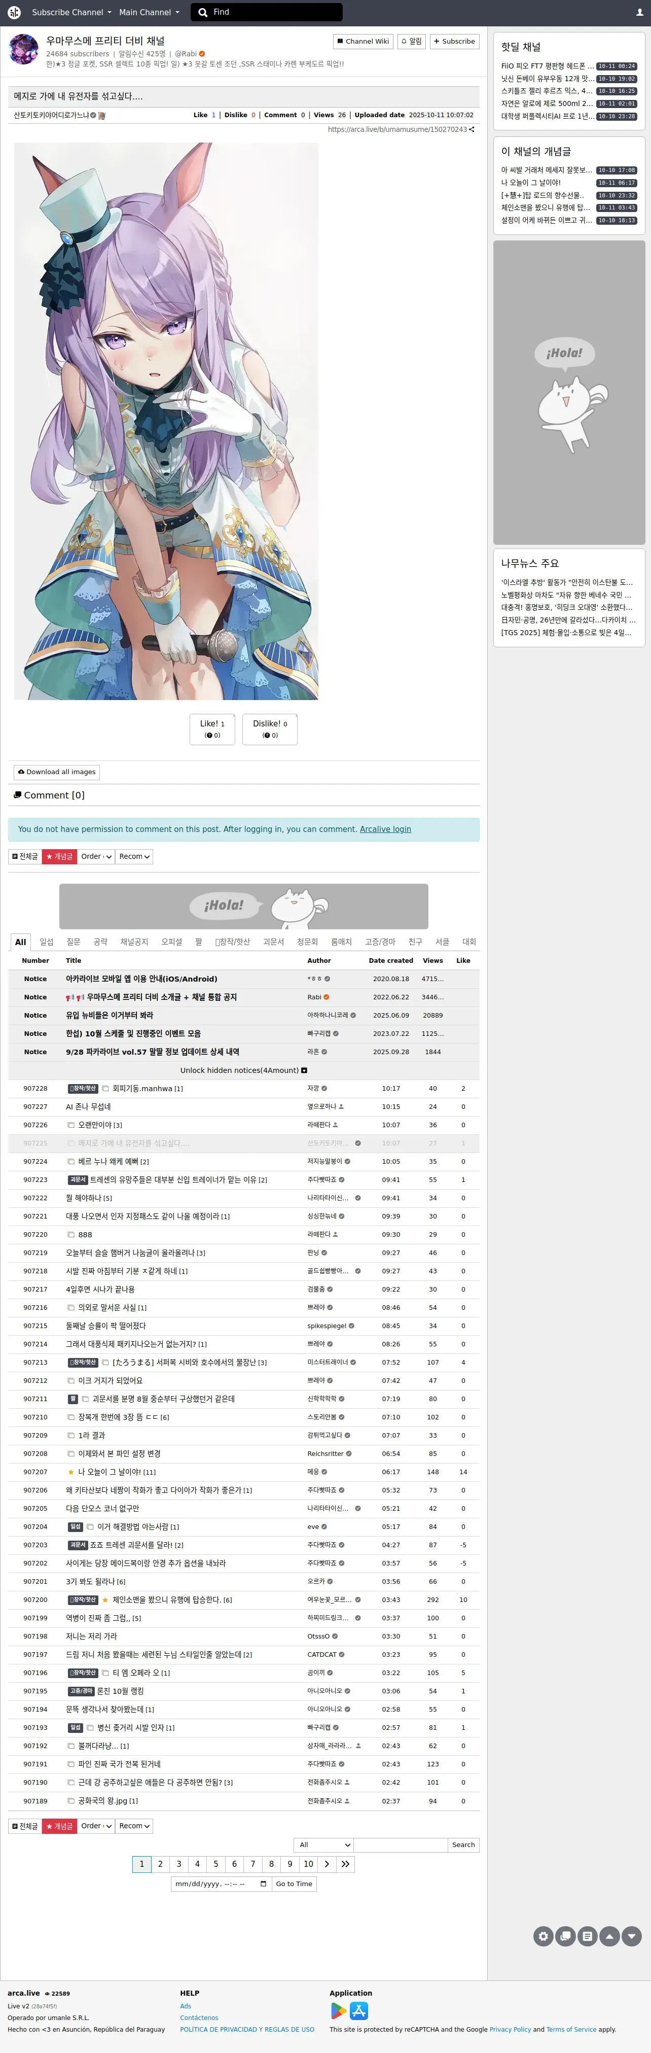Image resolution: width=651 pixels, height=2053 pixels.
Task: Select the 괴문서 category tab
Action: click(x=273, y=942)
